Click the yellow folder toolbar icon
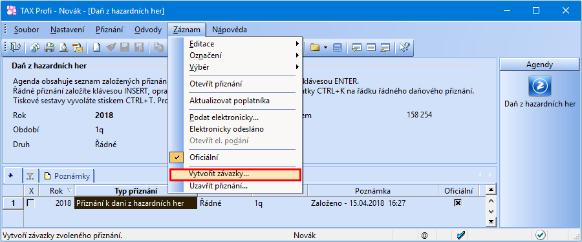The image size is (582, 242). coord(315,48)
